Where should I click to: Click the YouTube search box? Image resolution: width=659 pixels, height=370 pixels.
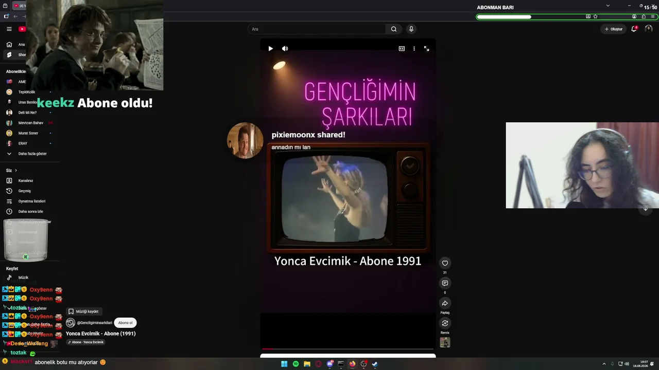tap(317, 29)
